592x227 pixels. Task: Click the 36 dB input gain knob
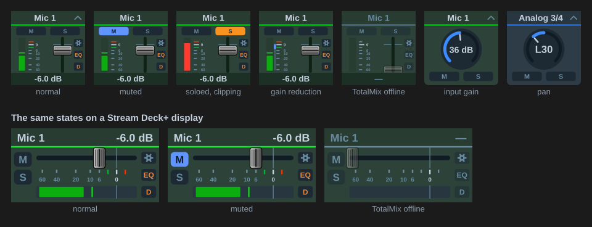point(461,49)
